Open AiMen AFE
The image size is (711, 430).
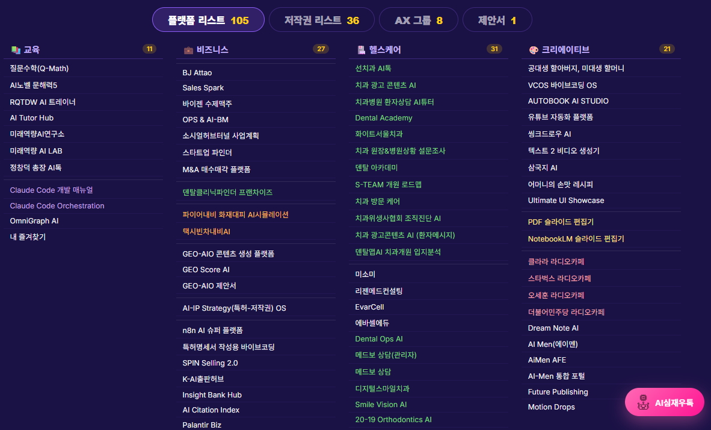point(547,360)
